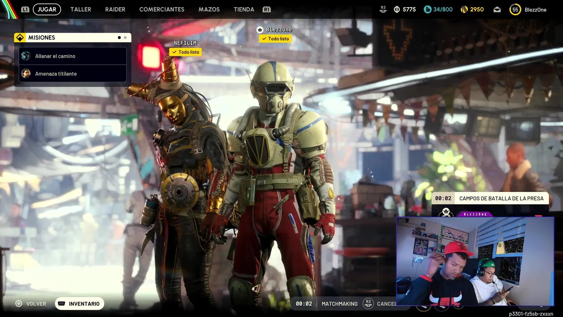
Task: Cancel matchmaking with the CANCEL button
Action: pos(387,304)
